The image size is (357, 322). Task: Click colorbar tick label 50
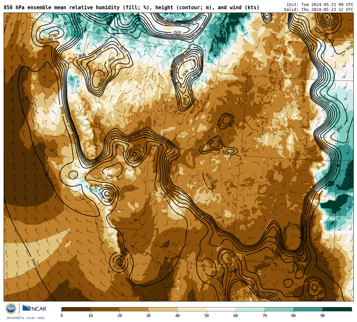click(x=207, y=316)
